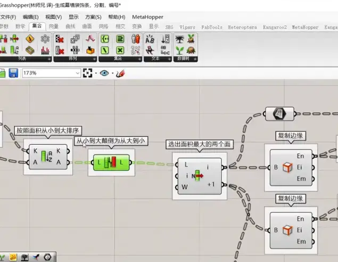Open the 编辑(E) menu
This screenshot has width=338, height=262.
pos(31,17)
